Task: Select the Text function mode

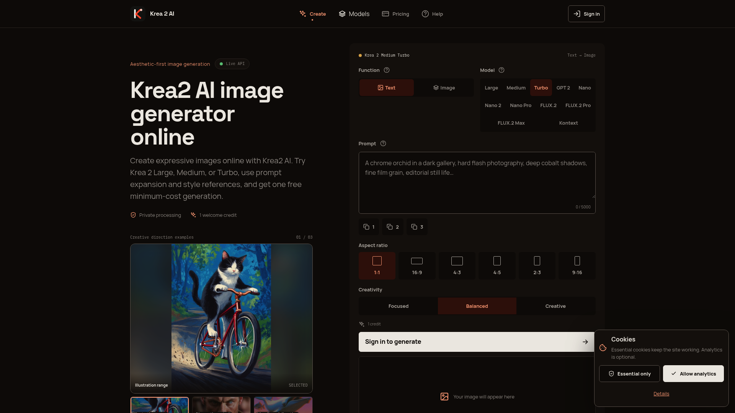Action: [387, 88]
